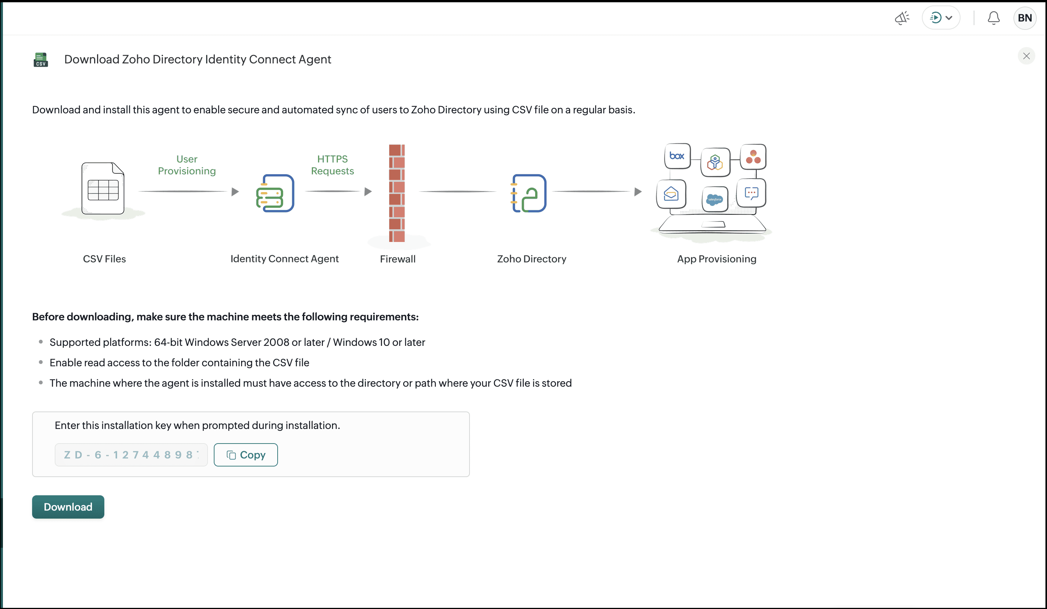Click the 'Identity Connect Agent' caption
The width and height of the screenshot is (1047, 609).
pos(285,259)
